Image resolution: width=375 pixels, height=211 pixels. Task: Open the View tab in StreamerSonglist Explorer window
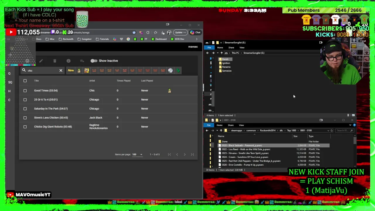coord(242,47)
